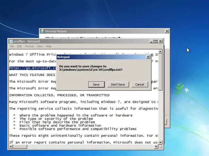The image size is (209, 156).
Task: Close the Startup Repair window
Action: 167,31
